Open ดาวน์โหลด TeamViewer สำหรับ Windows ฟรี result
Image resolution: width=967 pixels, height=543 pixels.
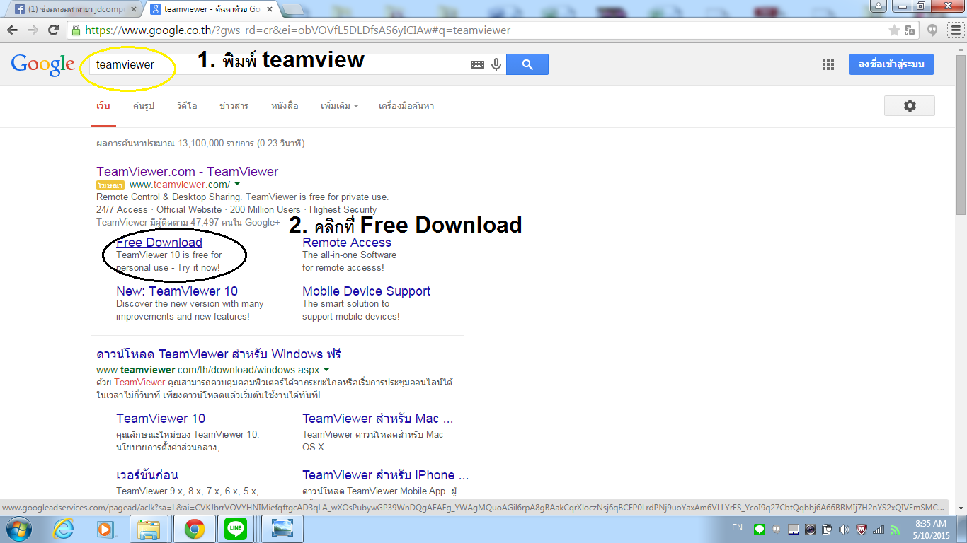click(x=219, y=354)
